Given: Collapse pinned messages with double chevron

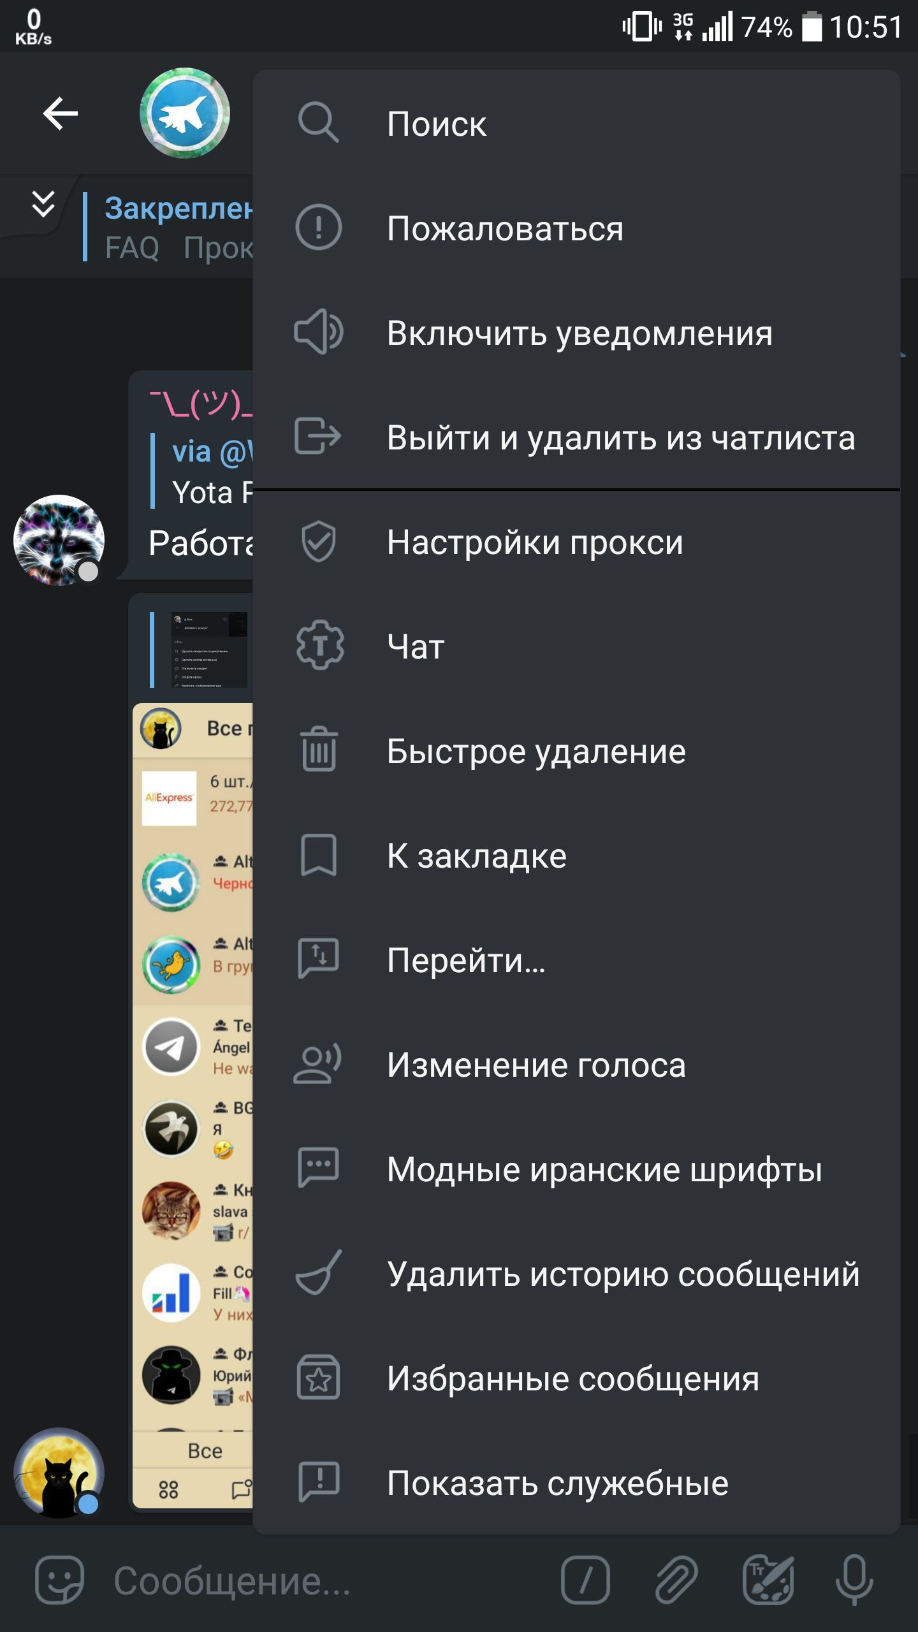Looking at the screenshot, I should [43, 204].
